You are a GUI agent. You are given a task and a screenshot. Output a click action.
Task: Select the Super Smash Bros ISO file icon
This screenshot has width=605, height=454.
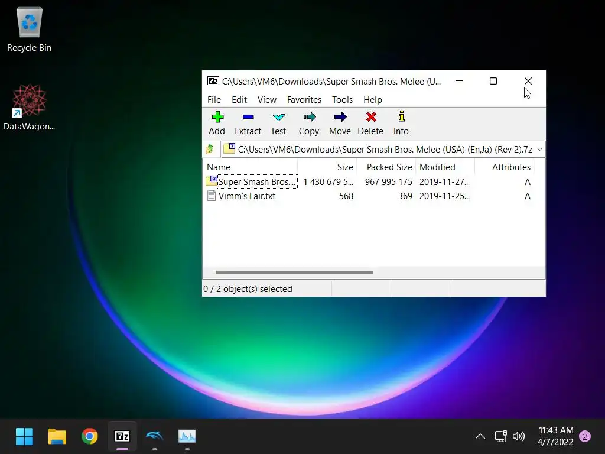point(212,181)
